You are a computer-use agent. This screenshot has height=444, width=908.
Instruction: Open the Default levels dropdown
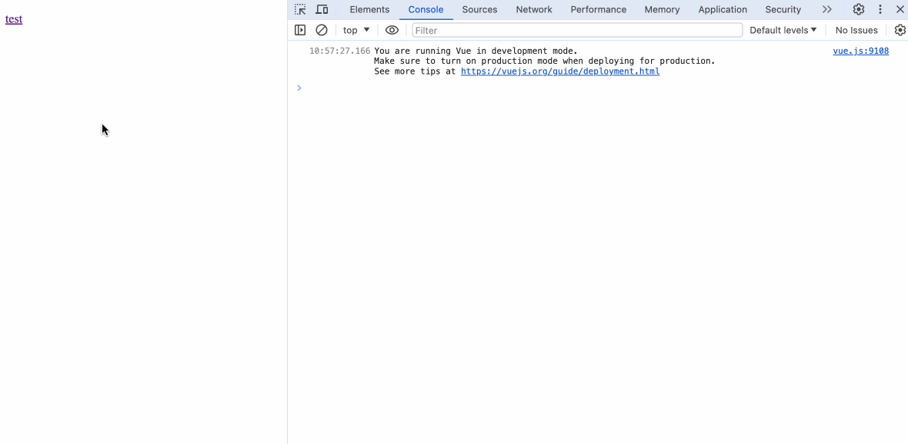click(783, 30)
